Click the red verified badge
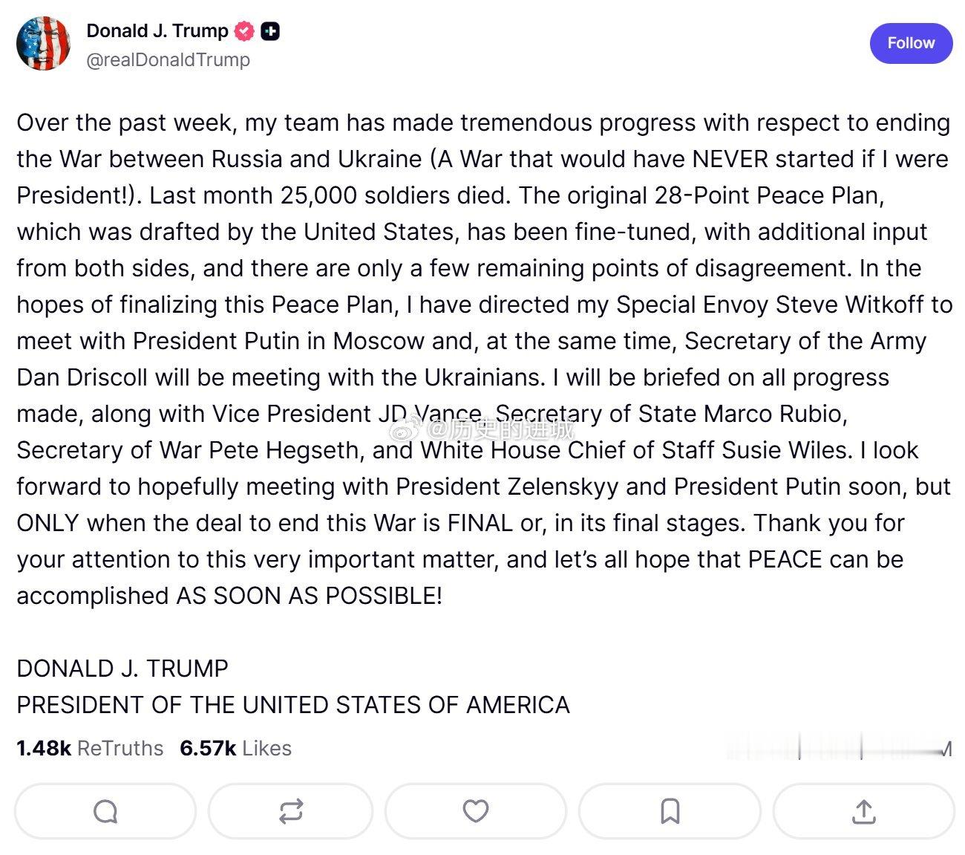The image size is (965, 855). (244, 31)
